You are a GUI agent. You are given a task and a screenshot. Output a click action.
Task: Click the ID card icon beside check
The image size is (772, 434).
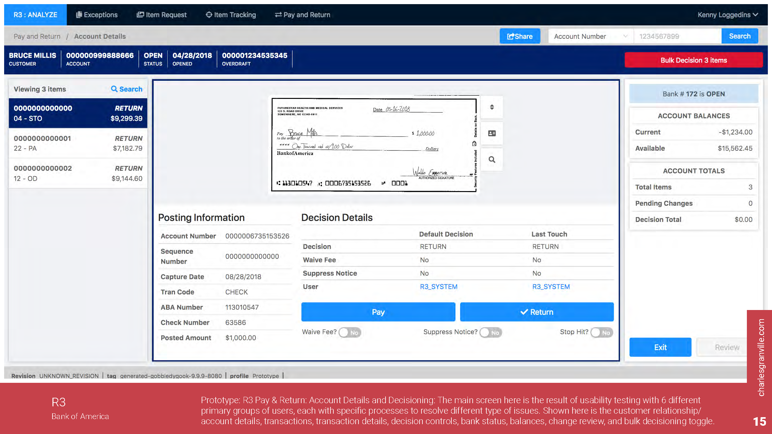(492, 133)
